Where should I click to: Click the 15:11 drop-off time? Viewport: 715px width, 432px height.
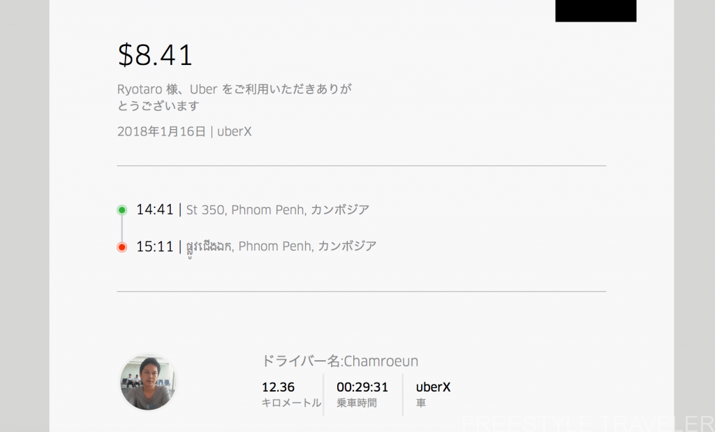[155, 246]
